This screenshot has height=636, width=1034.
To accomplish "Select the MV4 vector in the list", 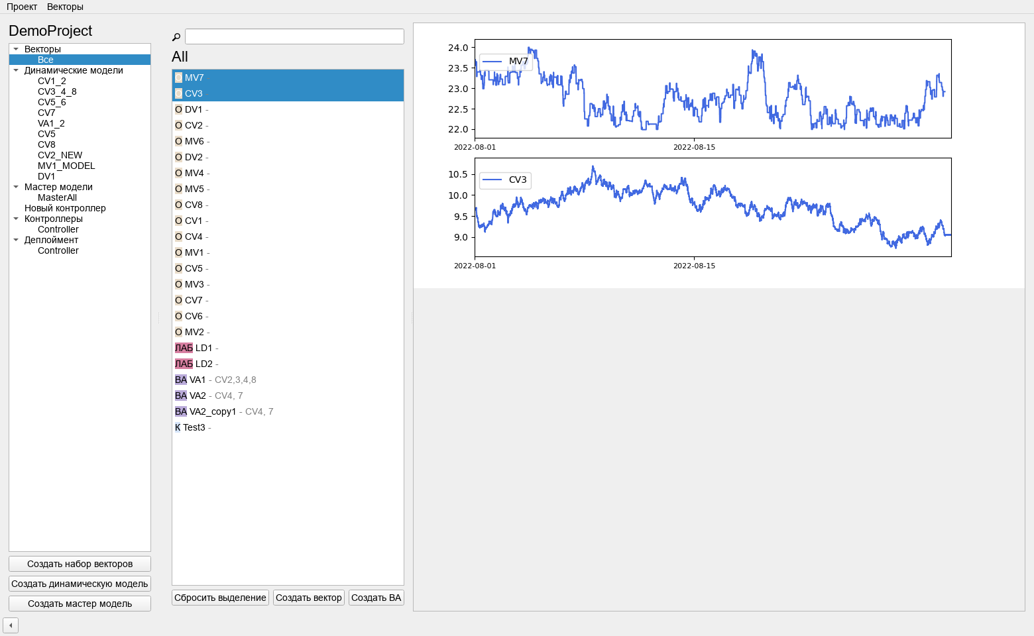I will [288, 173].
